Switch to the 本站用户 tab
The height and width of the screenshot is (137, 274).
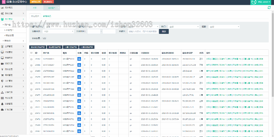(34, 16)
